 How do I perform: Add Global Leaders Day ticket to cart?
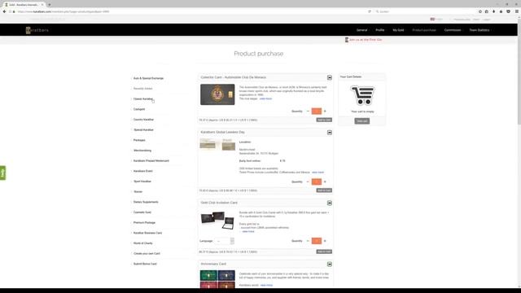324,190
